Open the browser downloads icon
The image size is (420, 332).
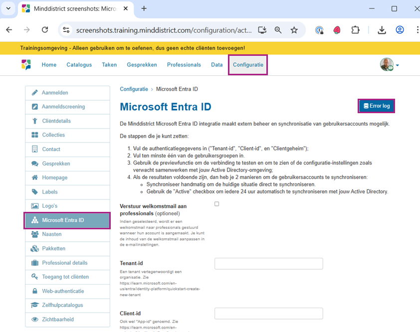(382, 30)
